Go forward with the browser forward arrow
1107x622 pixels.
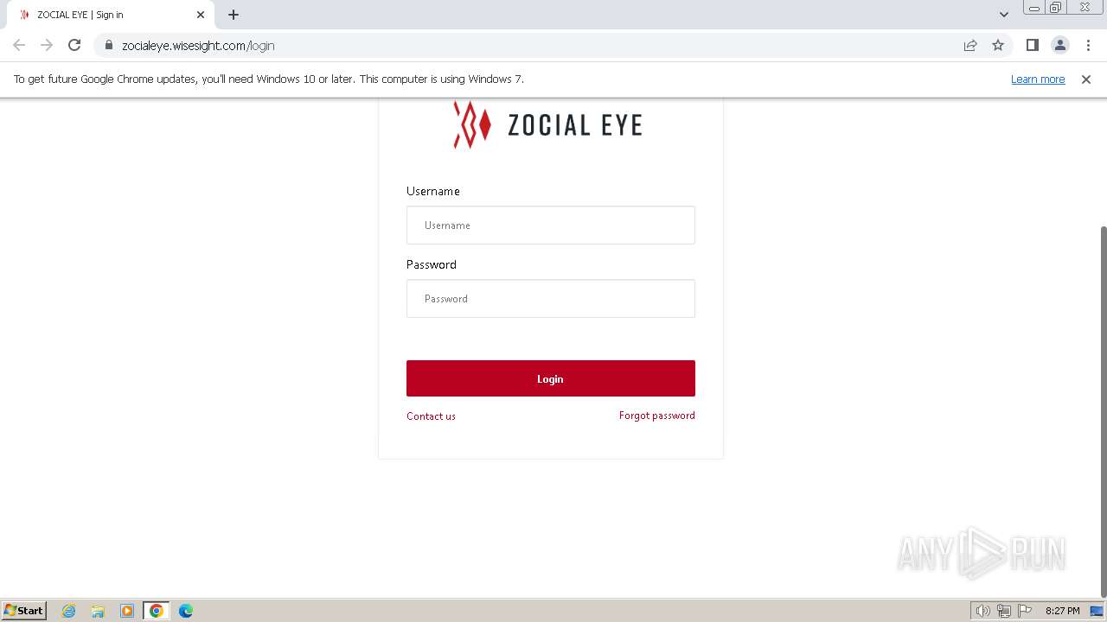[47, 45]
